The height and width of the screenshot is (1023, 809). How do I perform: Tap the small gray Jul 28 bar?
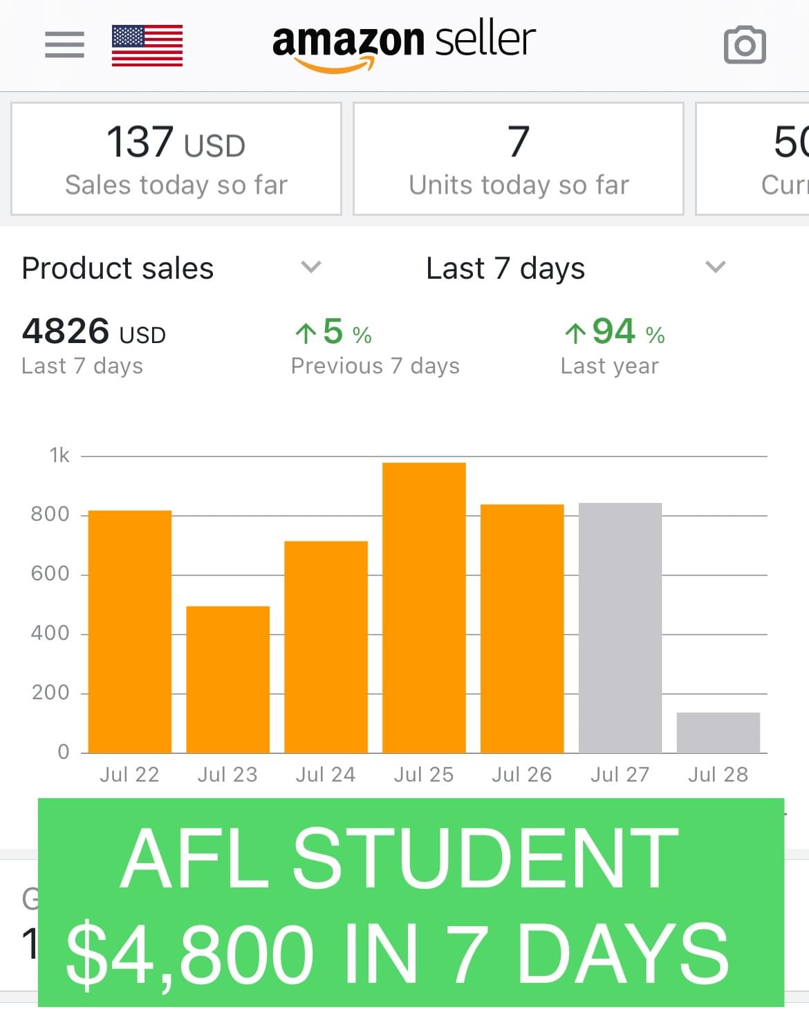718,732
